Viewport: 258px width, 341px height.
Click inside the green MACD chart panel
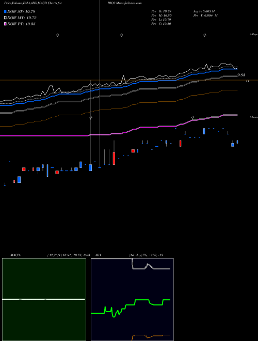(x=44, y=300)
